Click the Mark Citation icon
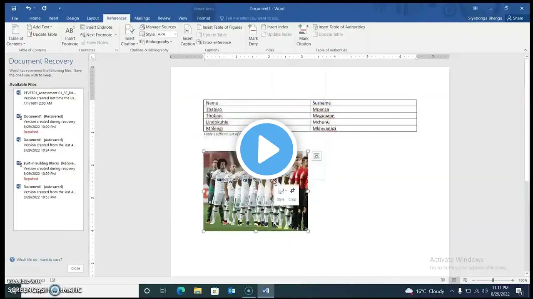 (x=303, y=30)
